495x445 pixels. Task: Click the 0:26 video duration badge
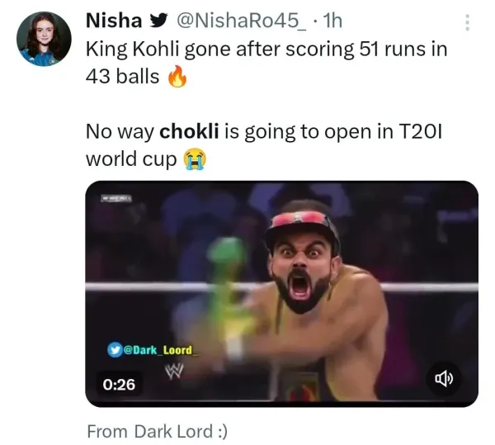click(x=119, y=385)
